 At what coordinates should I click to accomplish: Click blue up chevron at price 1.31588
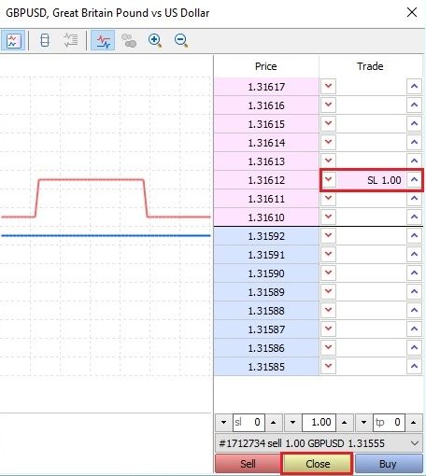pyautogui.click(x=414, y=310)
